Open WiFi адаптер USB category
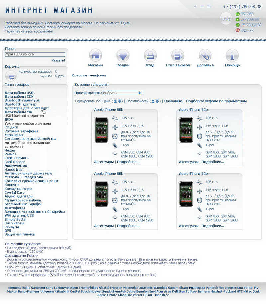 (x=19, y=216)
